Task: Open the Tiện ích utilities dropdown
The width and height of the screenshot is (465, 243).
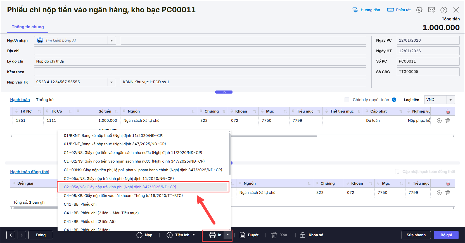Action: (181, 235)
